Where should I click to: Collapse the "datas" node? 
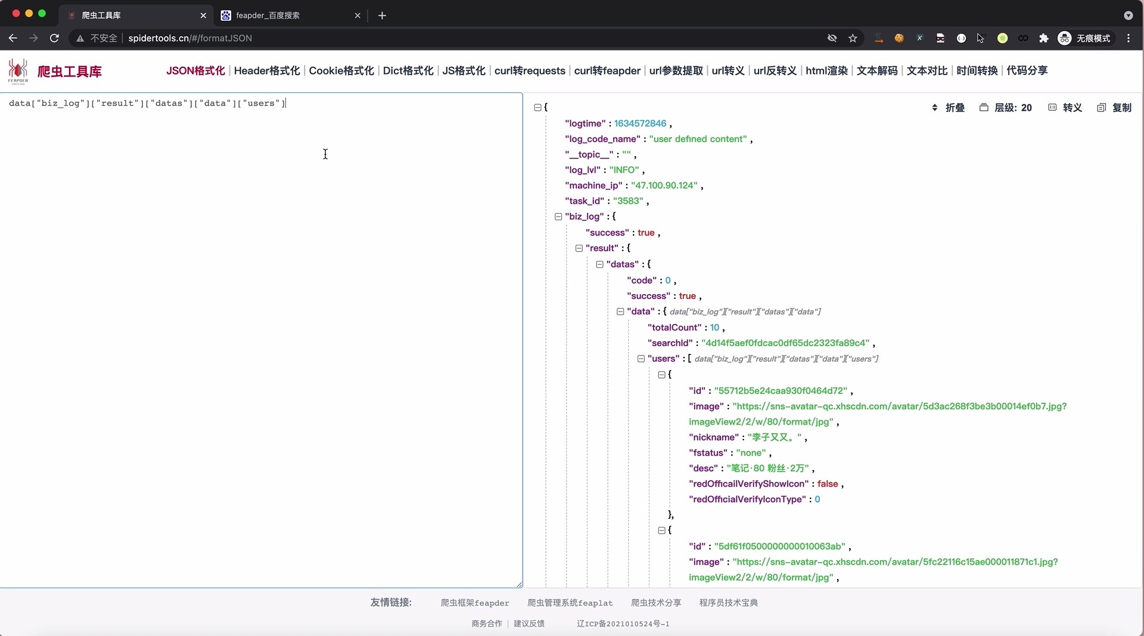click(599, 264)
